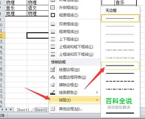145x119 pixels.
Task: Choose 擦除边框(E) erase border
Action: 74,85
